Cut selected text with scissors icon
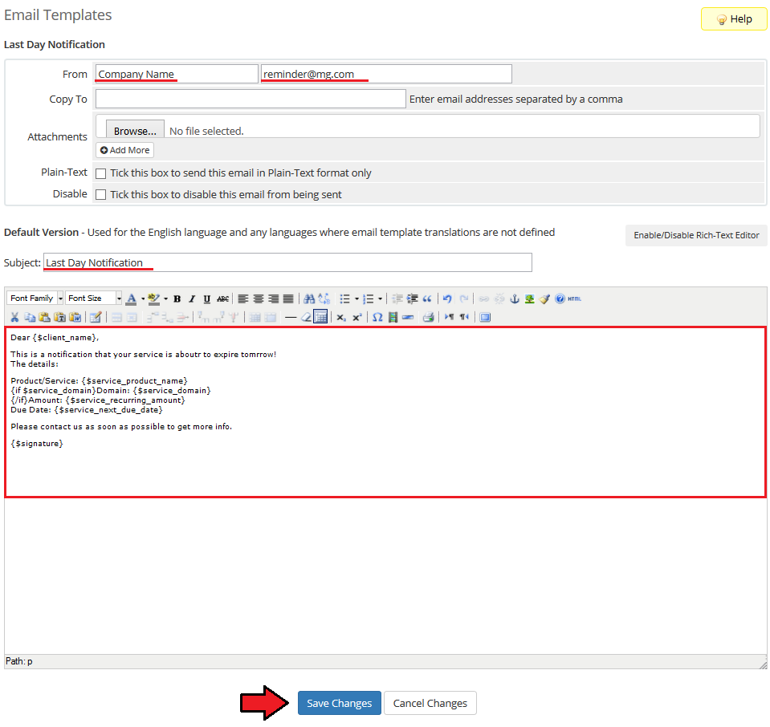 point(14,318)
